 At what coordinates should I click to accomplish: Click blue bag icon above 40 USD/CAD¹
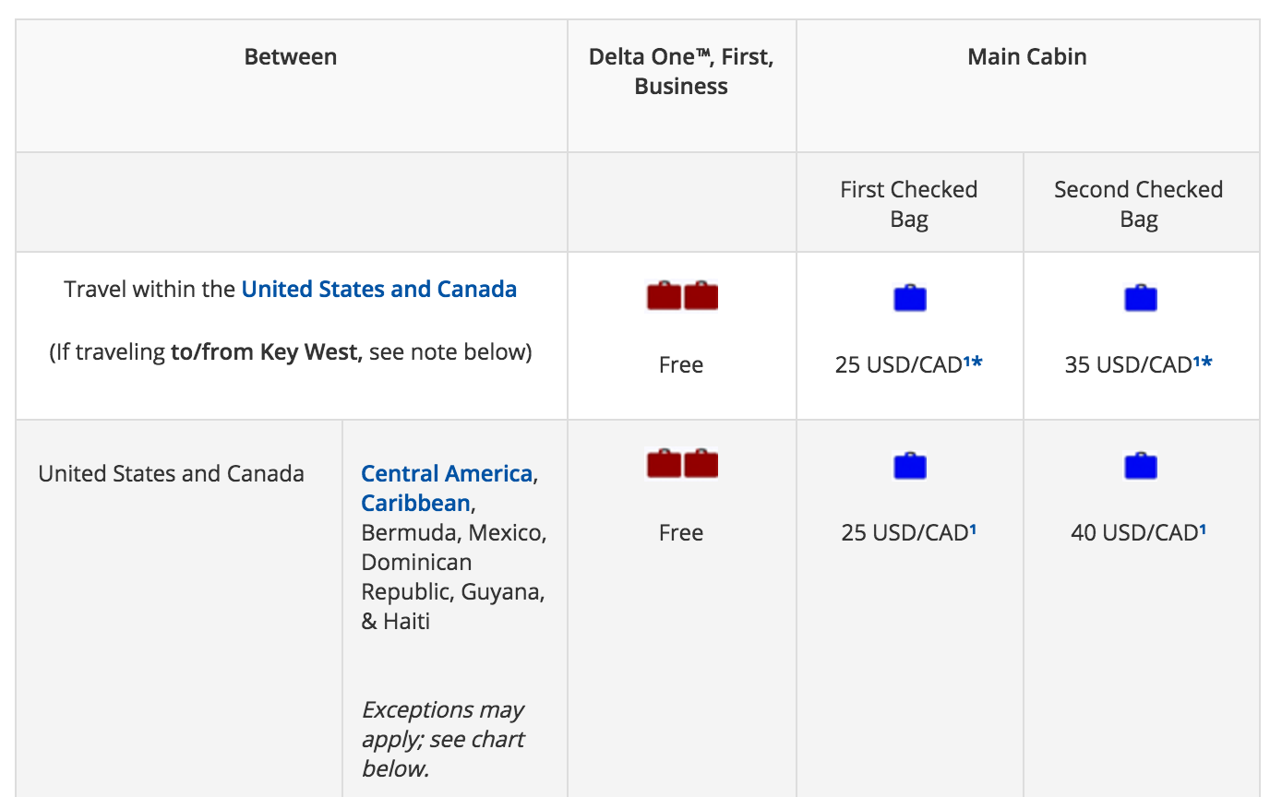tap(1140, 466)
